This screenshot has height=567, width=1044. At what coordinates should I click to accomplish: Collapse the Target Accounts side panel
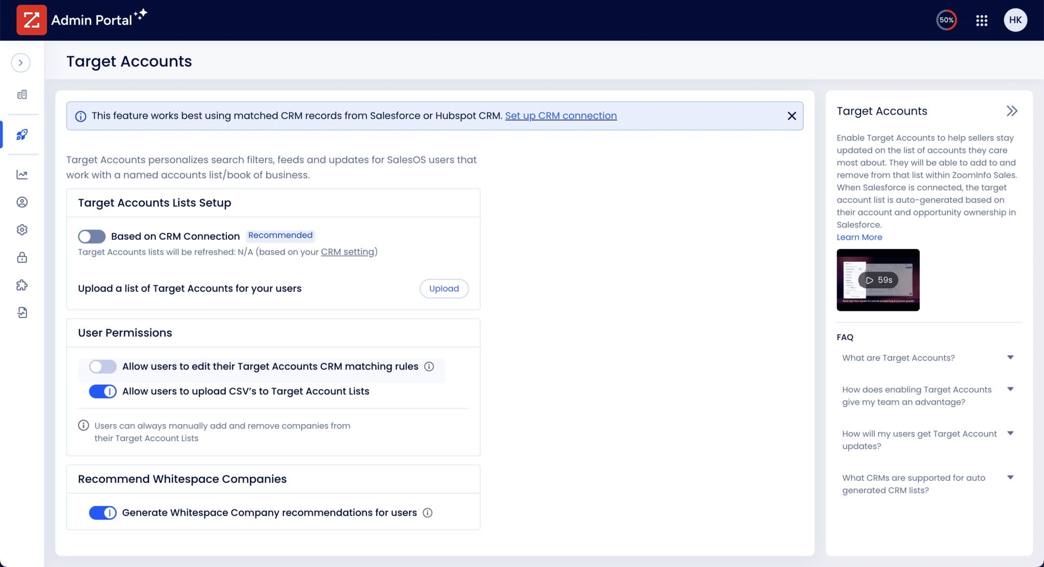(1012, 110)
